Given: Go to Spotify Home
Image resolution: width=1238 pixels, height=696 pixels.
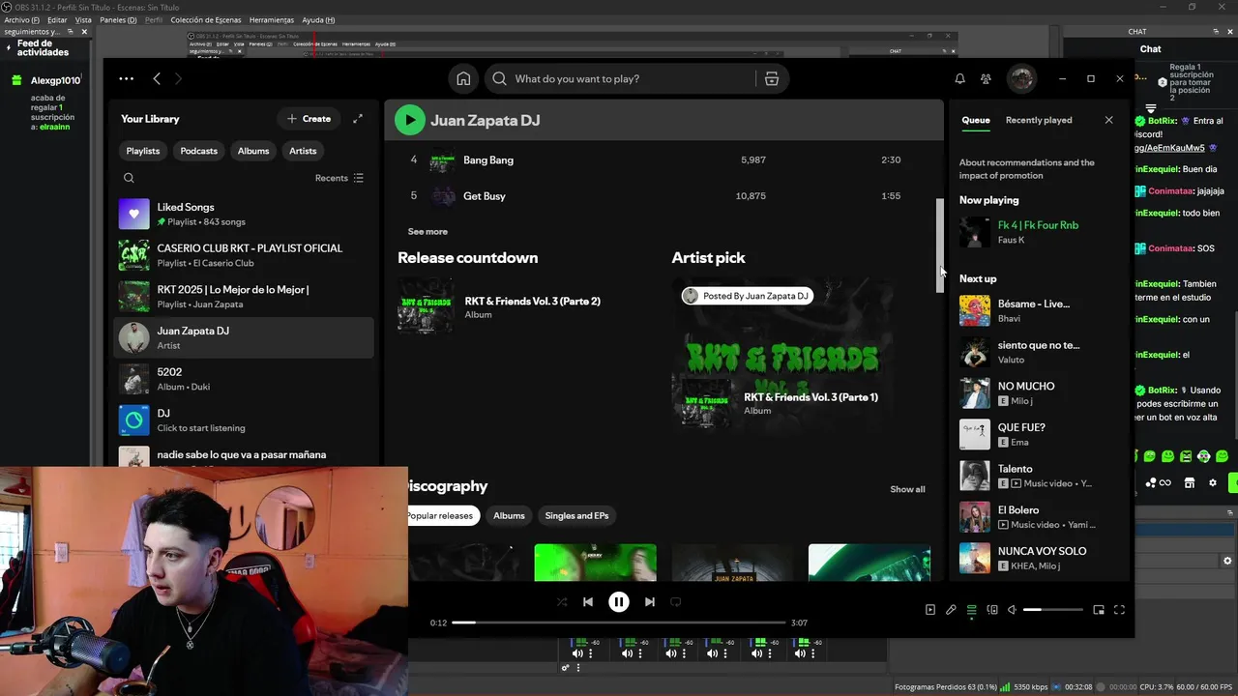Looking at the screenshot, I should pos(463,79).
